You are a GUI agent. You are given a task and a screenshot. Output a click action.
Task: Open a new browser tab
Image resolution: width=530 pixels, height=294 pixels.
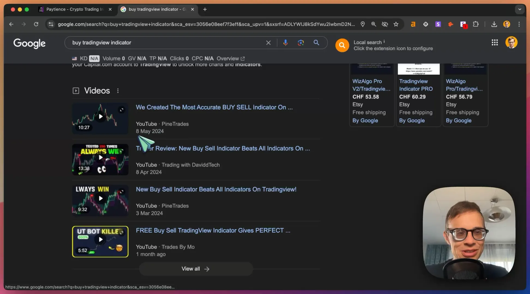coord(205,9)
